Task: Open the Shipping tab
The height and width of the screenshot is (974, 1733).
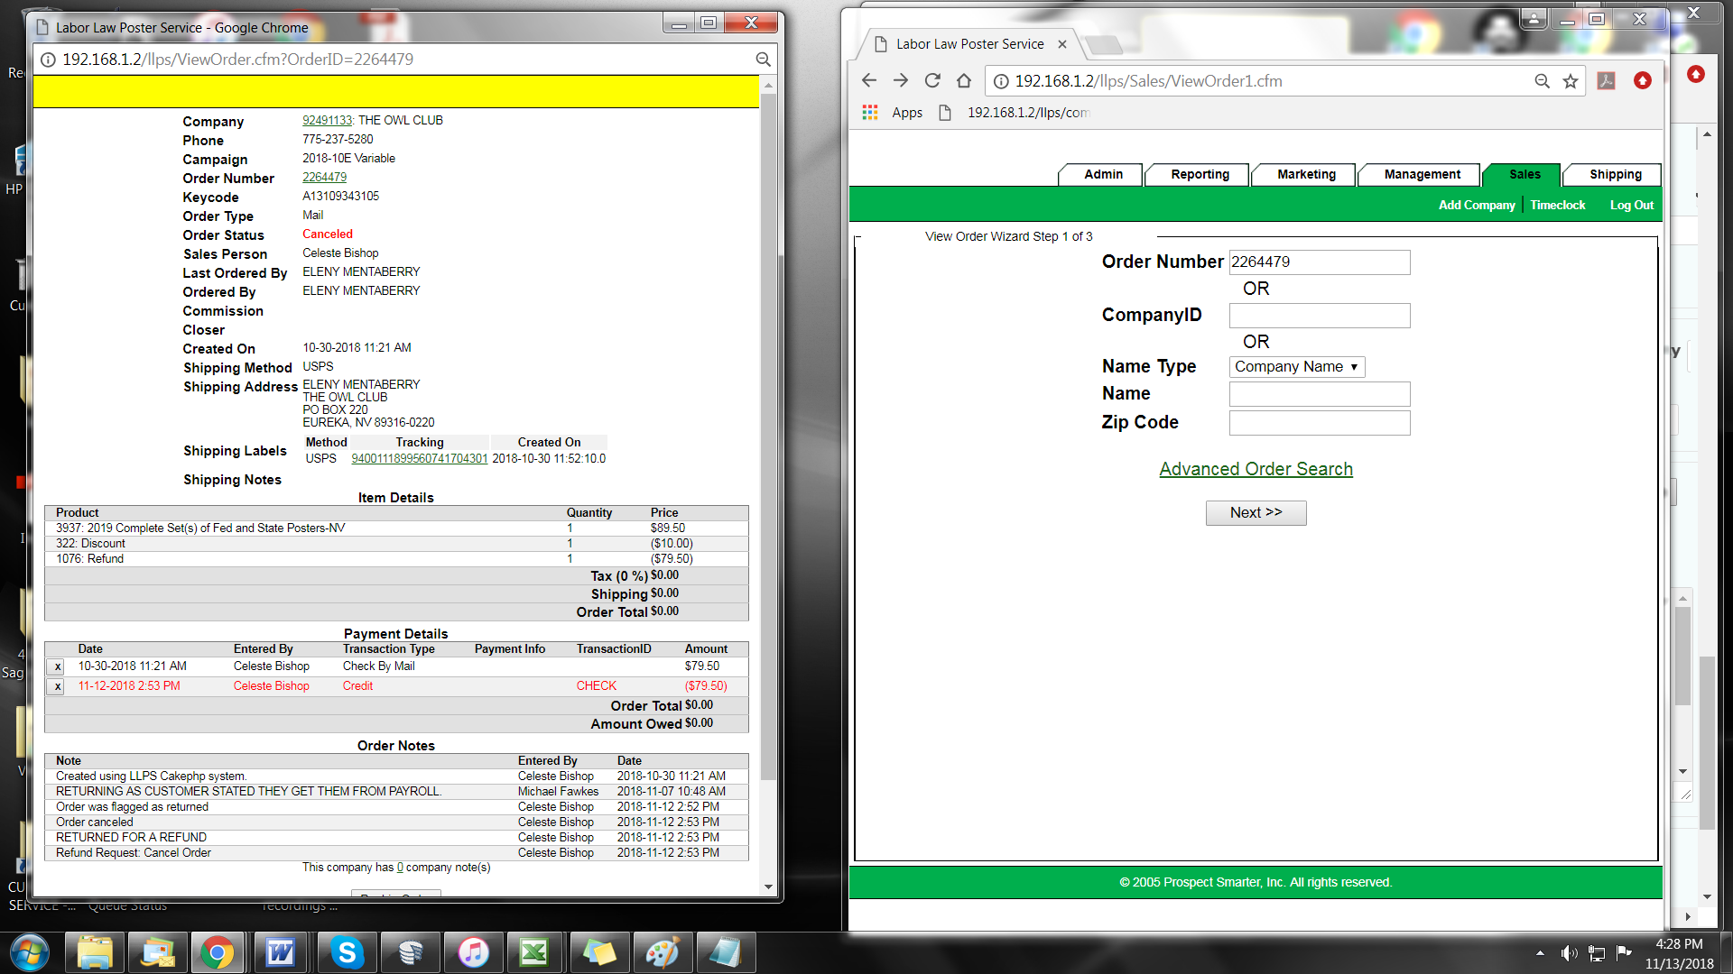Action: click(1615, 175)
